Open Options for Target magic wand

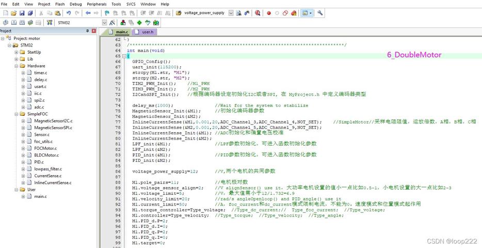click(112, 22)
